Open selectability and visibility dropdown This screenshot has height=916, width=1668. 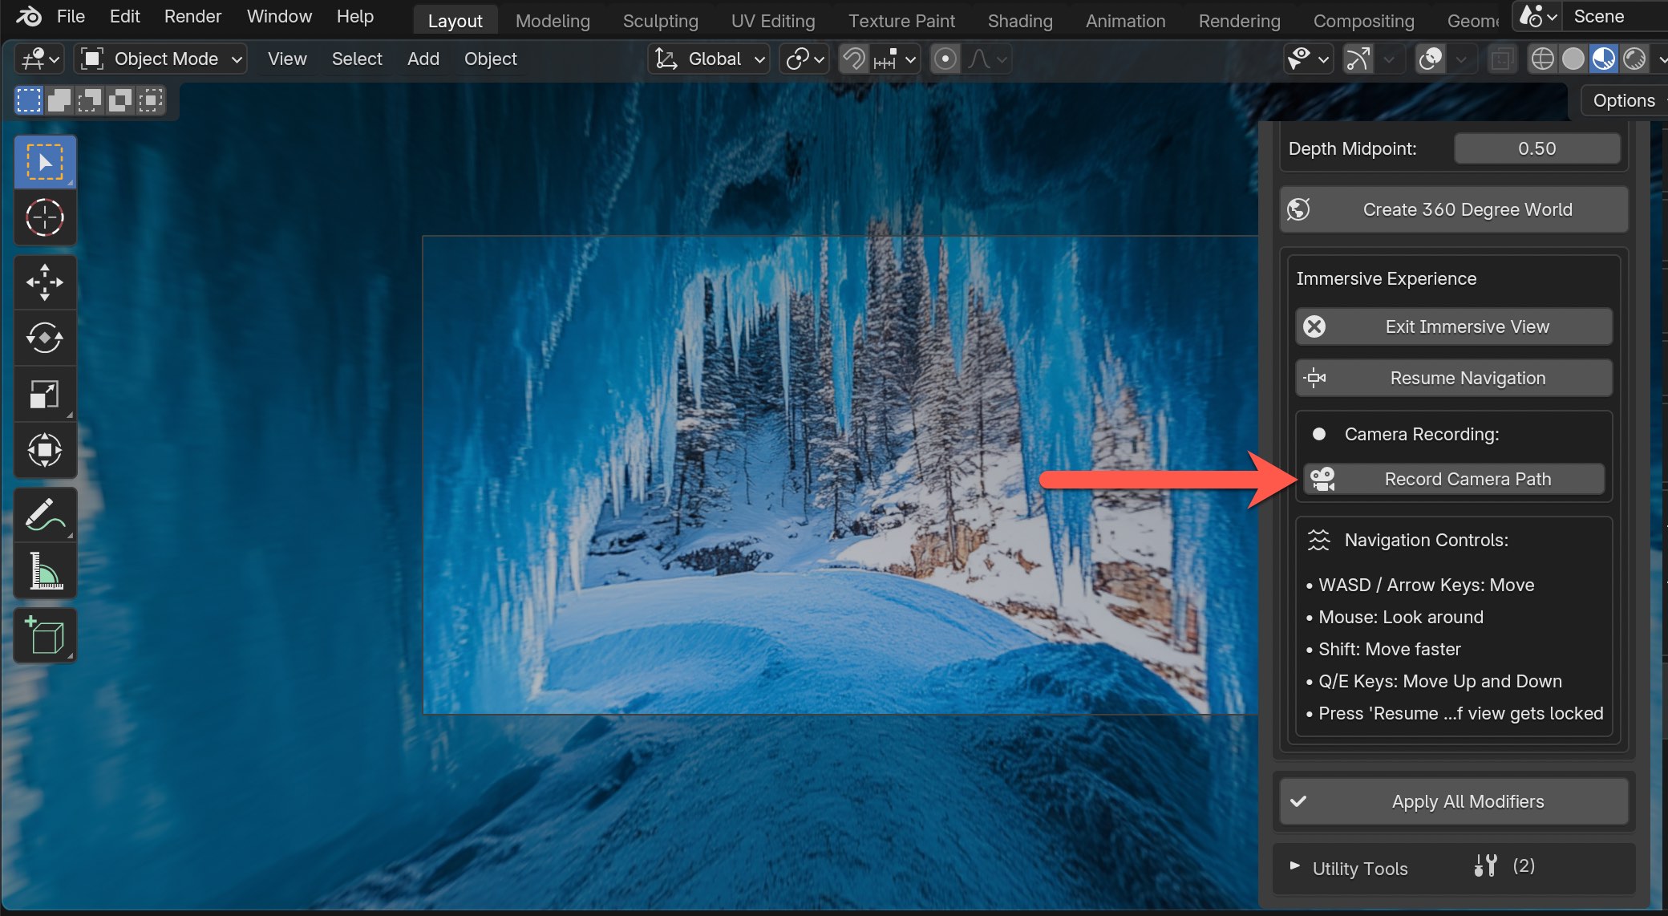1308,59
